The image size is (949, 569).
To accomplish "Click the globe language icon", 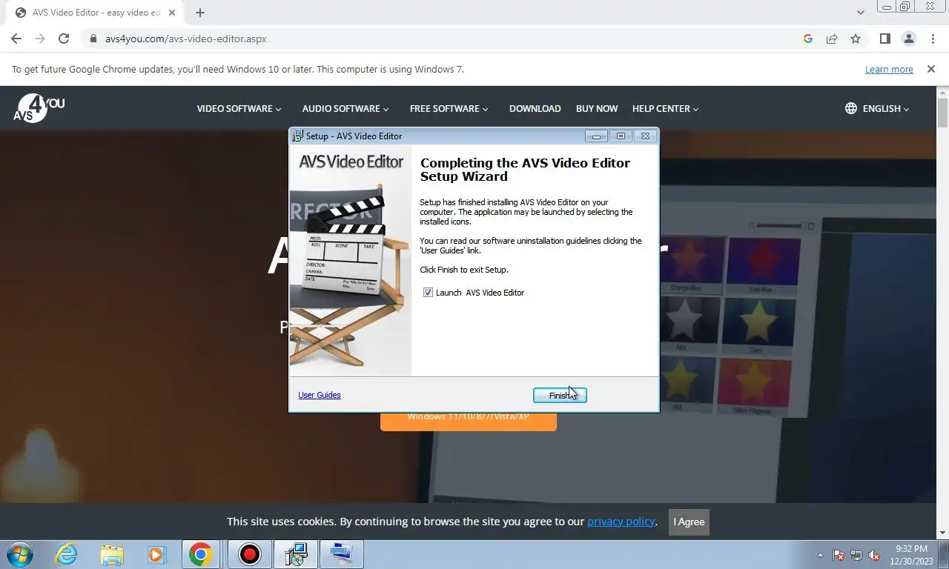I will click(851, 108).
